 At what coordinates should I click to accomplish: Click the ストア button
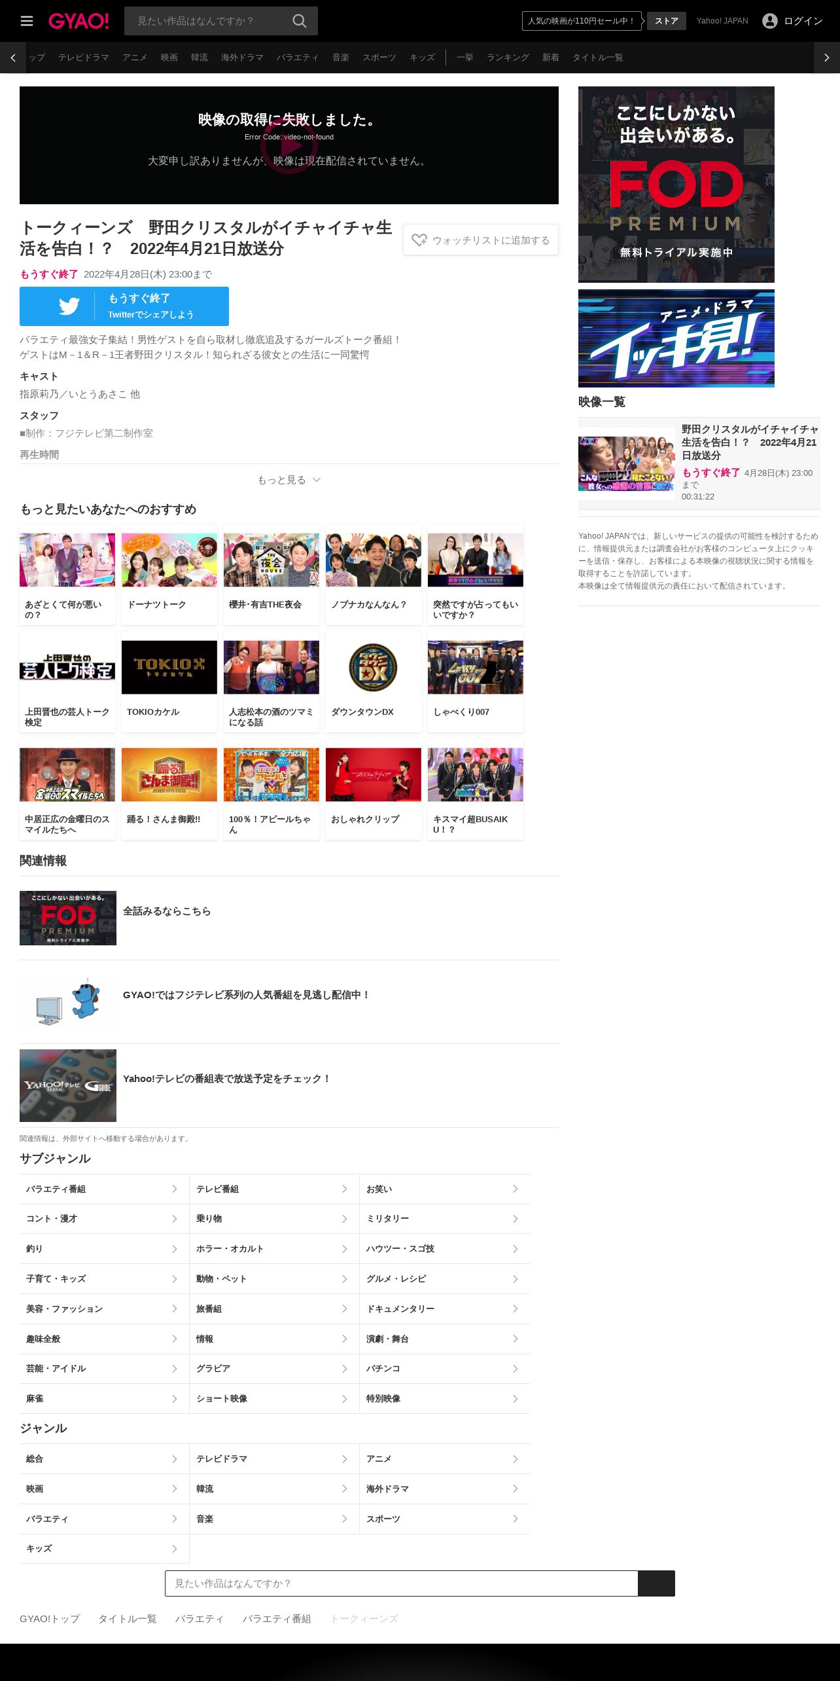pos(667,21)
